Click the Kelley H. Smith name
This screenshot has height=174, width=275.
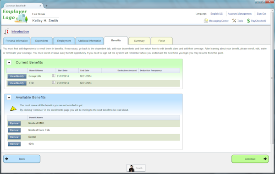(x=45, y=21)
